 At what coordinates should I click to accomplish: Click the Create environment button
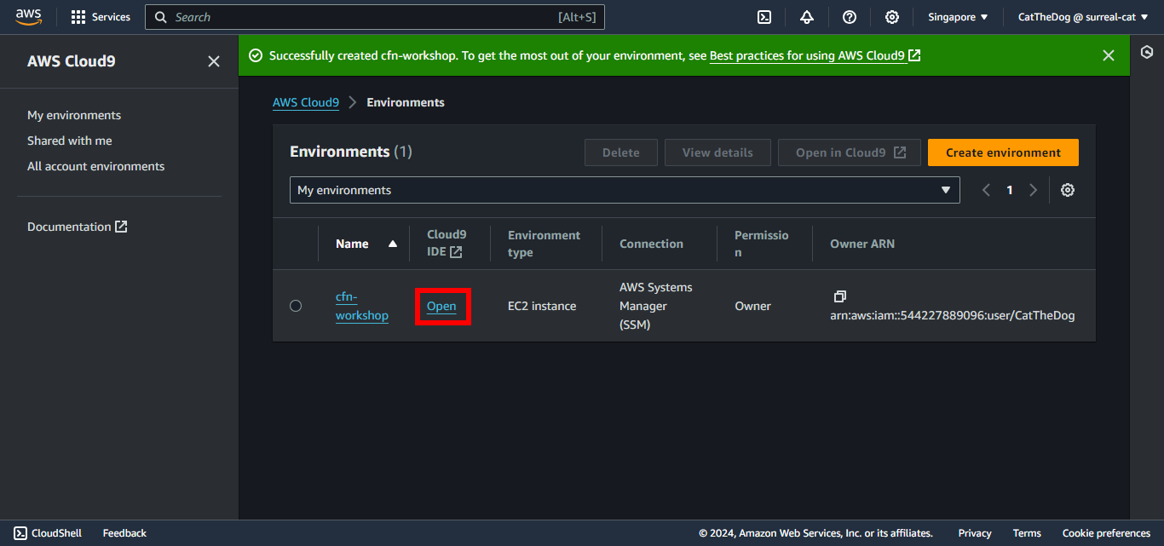click(x=1003, y=152)
